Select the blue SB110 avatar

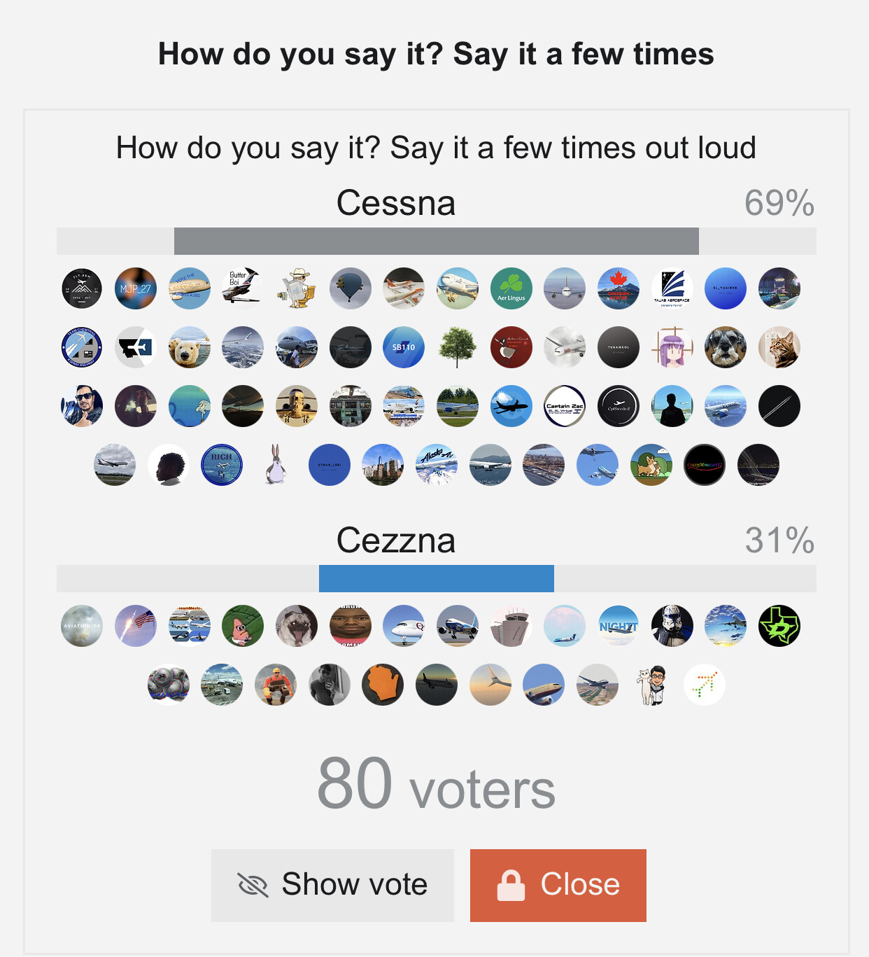(x=404, y=347)
